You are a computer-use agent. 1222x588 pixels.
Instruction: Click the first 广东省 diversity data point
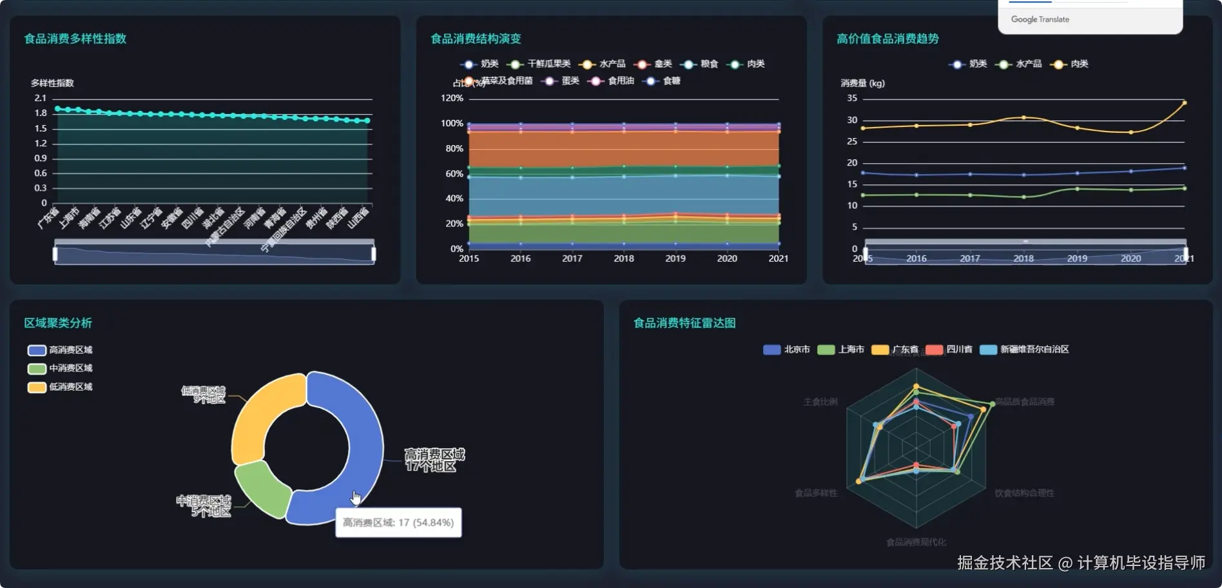click(x=57, y=108)
